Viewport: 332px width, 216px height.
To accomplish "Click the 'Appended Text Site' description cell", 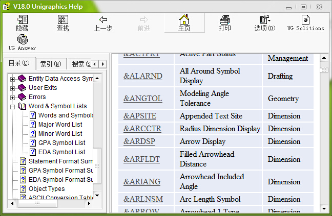I will click(218, 116).
